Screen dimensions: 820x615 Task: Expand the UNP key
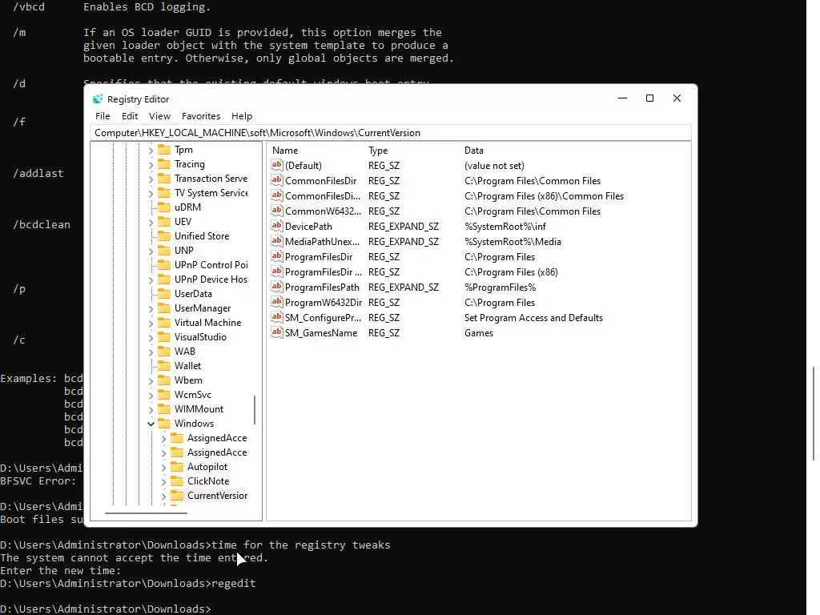(151, 251)
